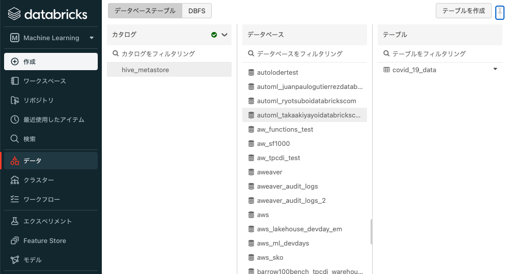Open クラスター in the sidebar

pos(51,180)
